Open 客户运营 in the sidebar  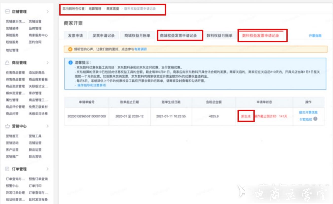coord(12,150)
